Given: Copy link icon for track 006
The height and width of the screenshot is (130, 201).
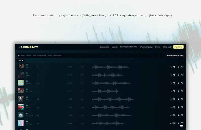Looking at the screenshot, I should 174,107.
